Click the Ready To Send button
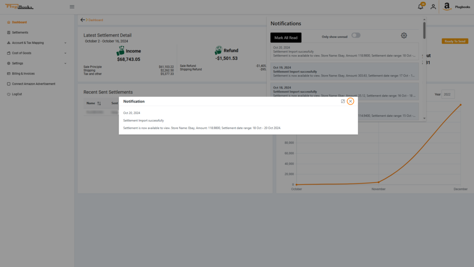This screenshot has height=267, width=474. click(x=455, y=41)
